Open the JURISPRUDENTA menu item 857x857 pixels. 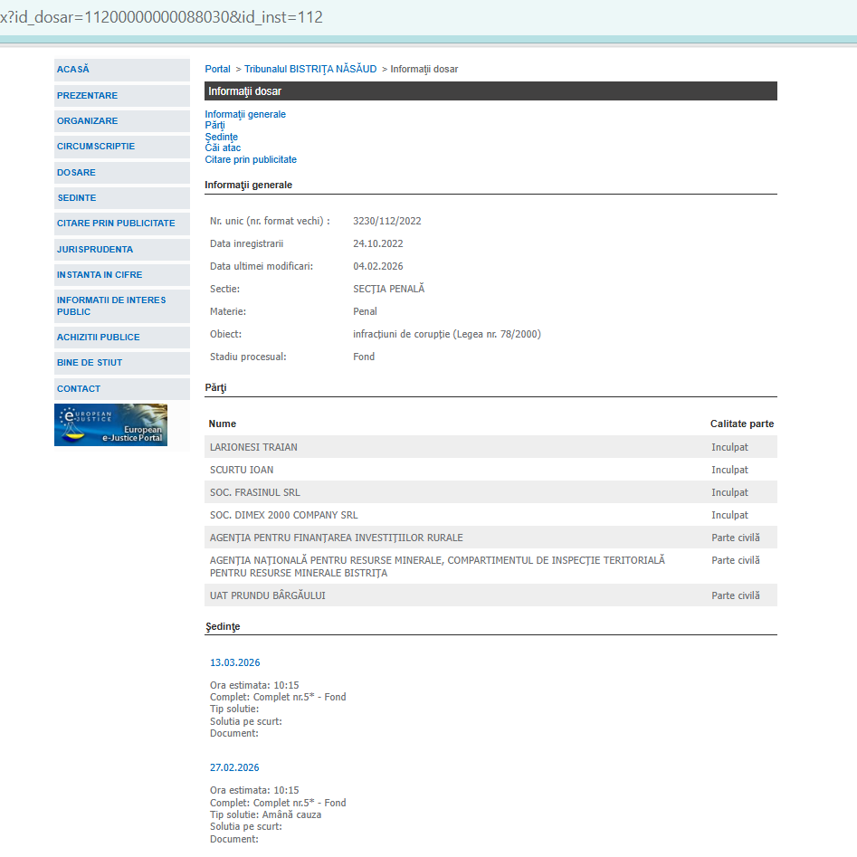(94, 250)
